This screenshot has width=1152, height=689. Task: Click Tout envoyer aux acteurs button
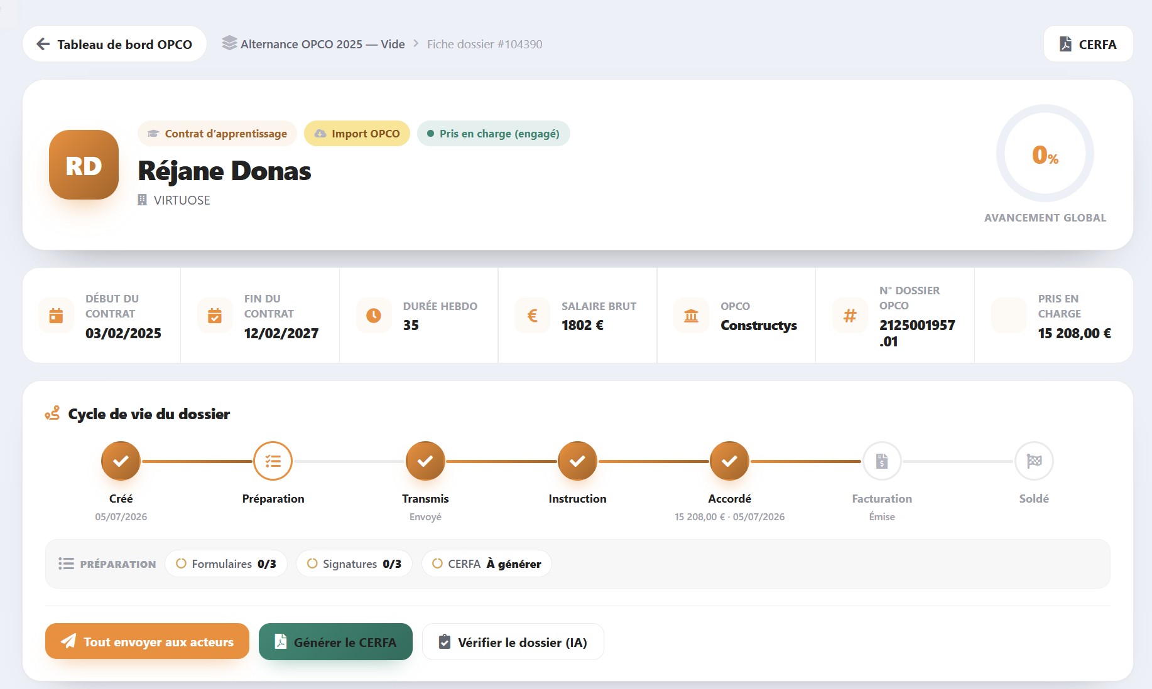click(x=147, y=641)
